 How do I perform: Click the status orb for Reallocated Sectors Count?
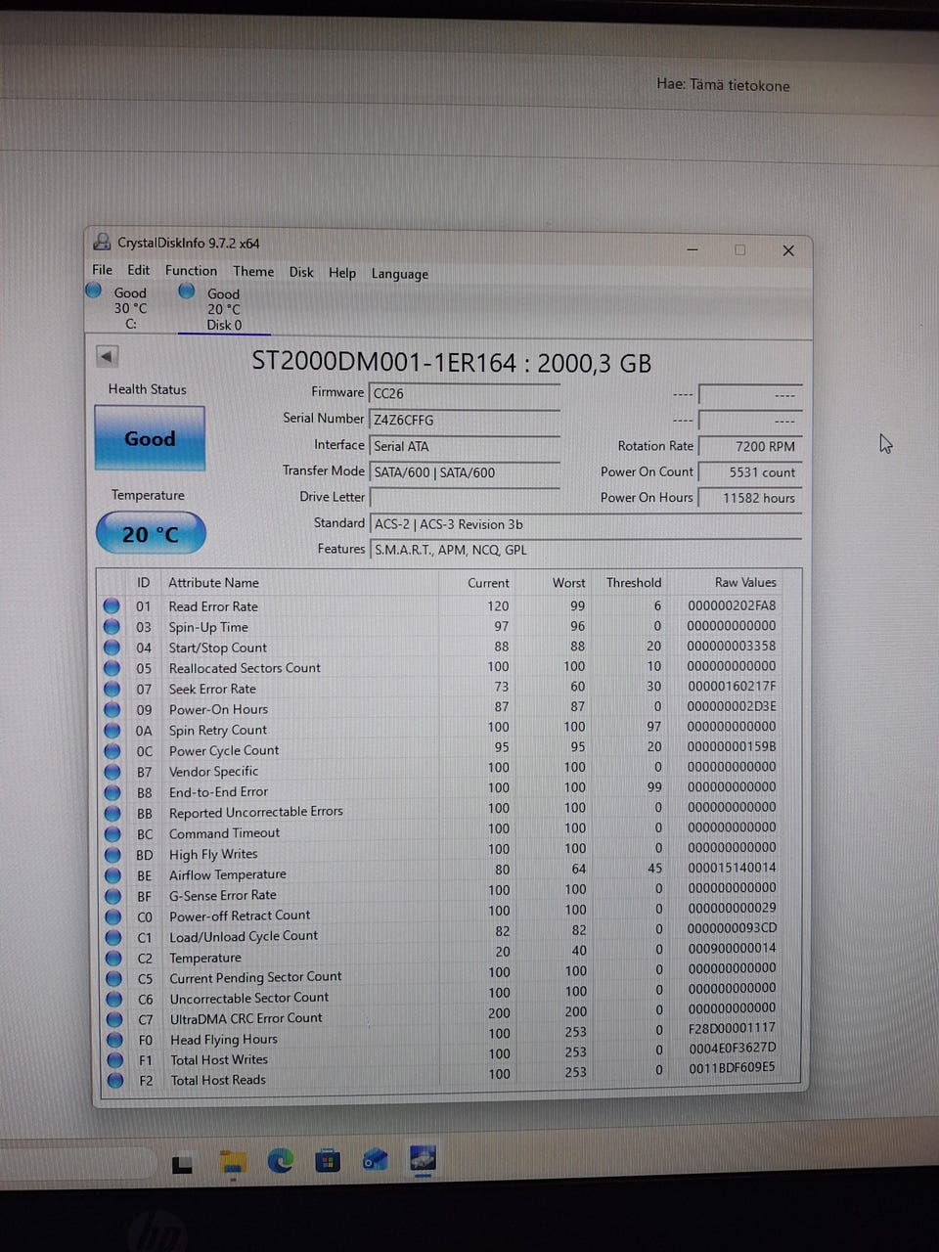112,668
